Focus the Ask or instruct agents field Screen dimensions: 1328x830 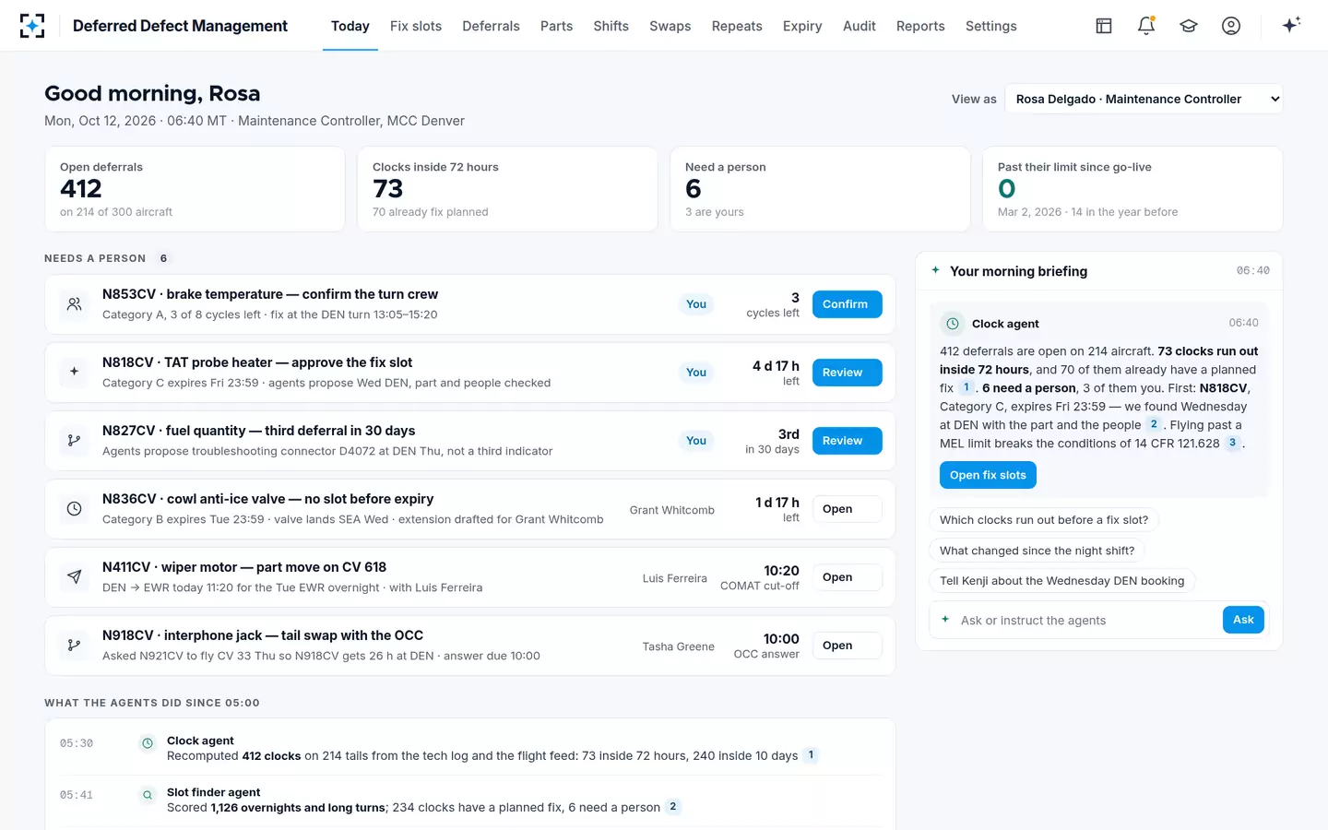1086,621
